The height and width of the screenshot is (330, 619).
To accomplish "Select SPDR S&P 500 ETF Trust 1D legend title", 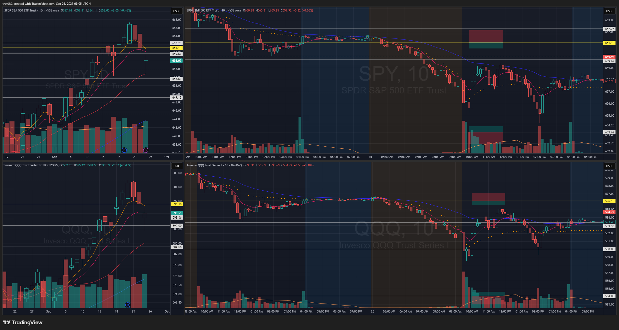I will [x=31, y=10].
